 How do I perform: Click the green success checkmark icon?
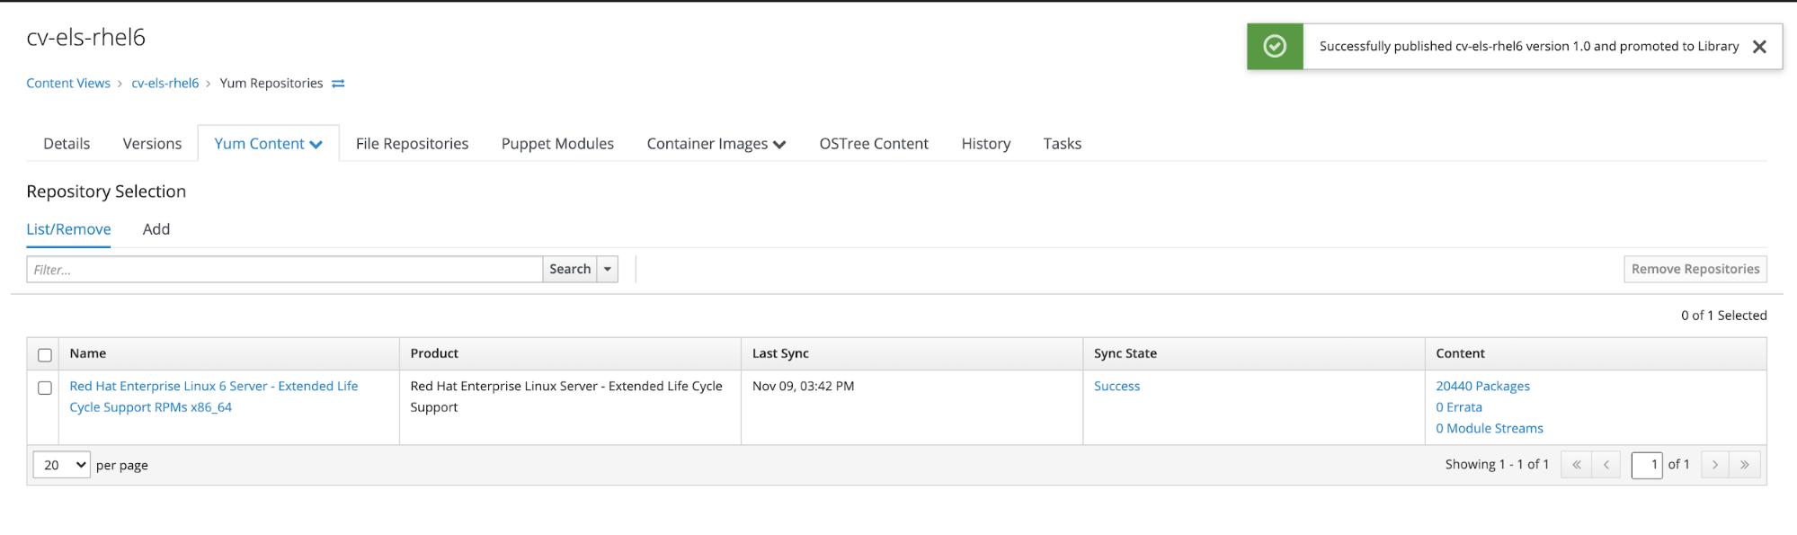click(1274, 47)
